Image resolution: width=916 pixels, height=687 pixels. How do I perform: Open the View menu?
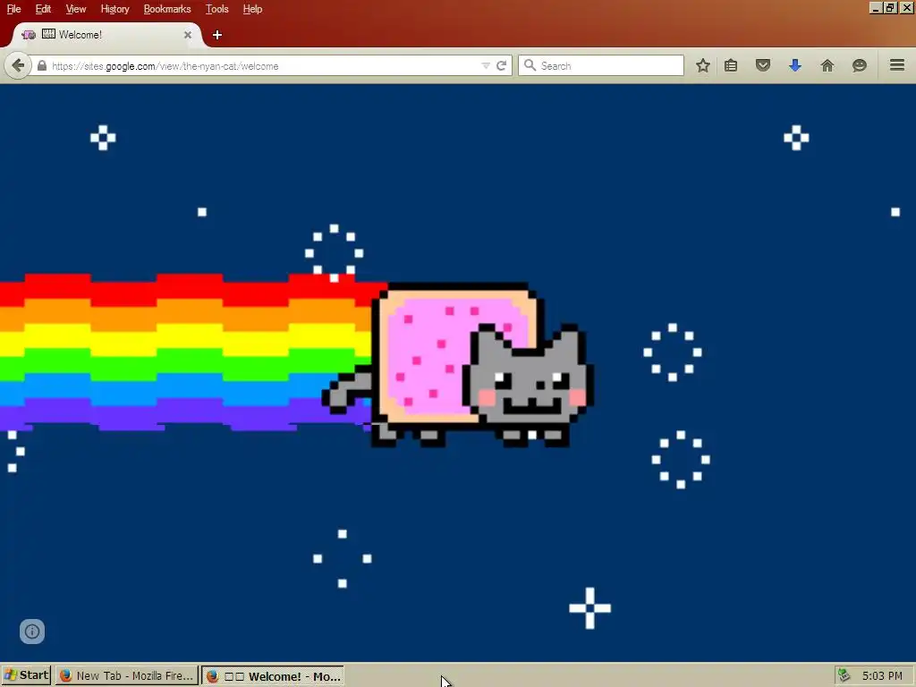click(x=76, y=9)
